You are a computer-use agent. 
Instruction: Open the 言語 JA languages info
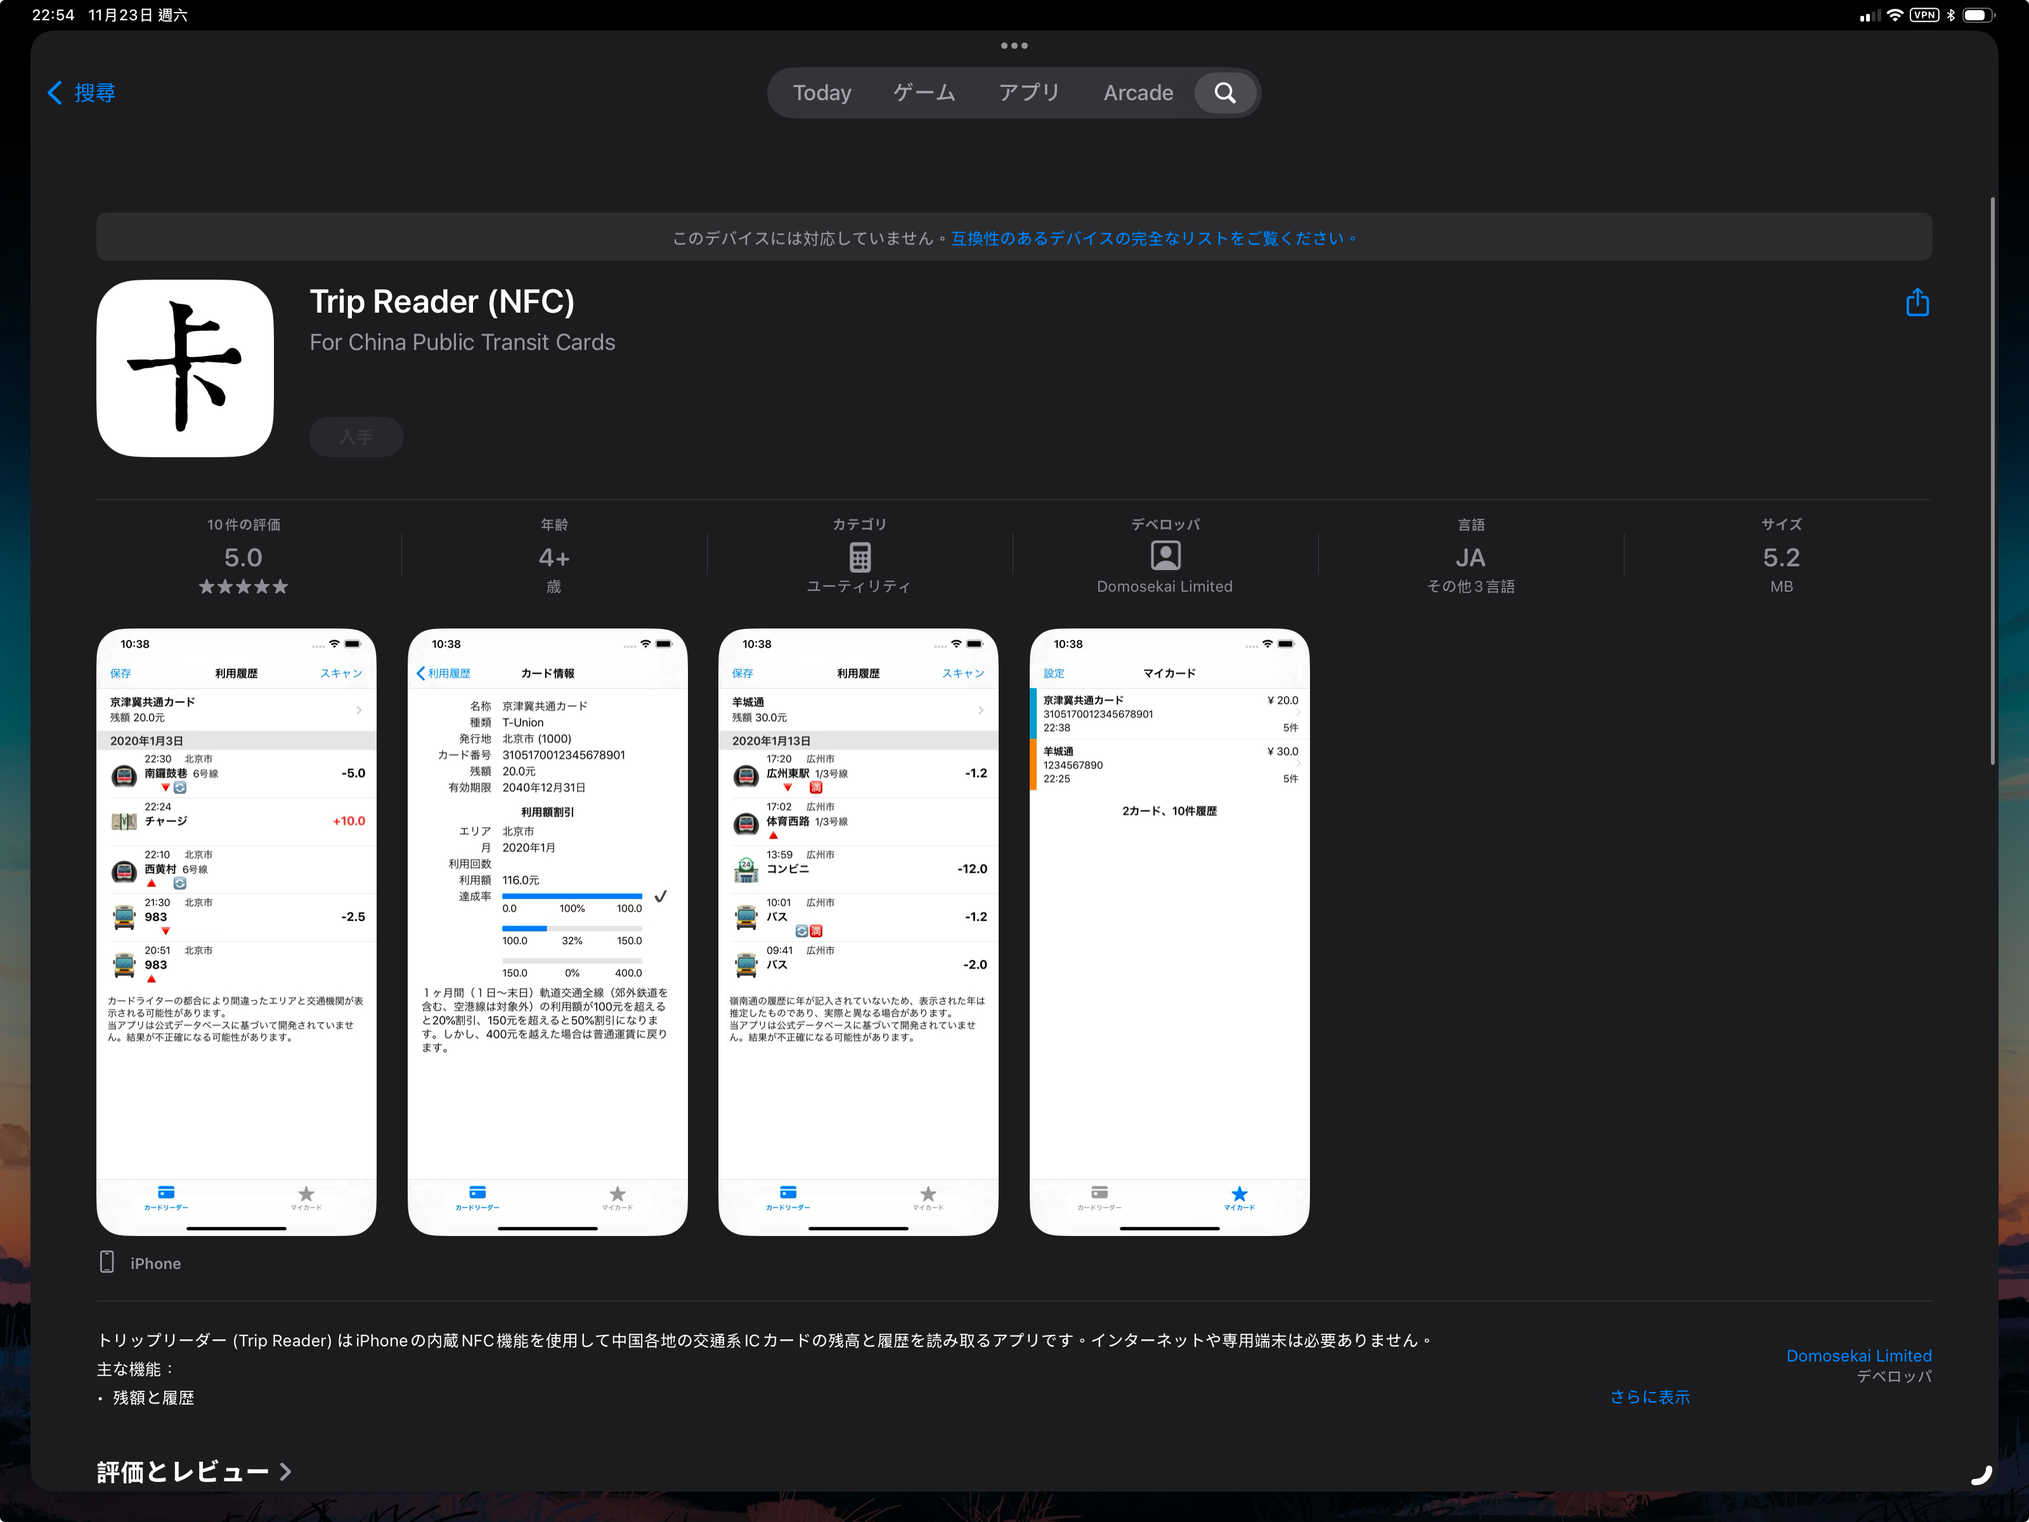pos(1470,558)
